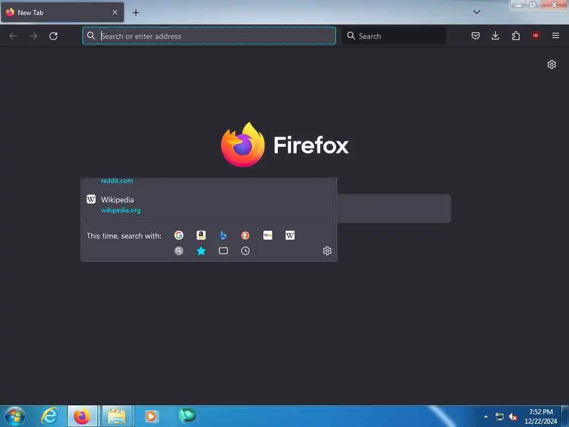The image size is (569, 427).
Task: Open the Windows Start menu
Action: click(15, 416)
